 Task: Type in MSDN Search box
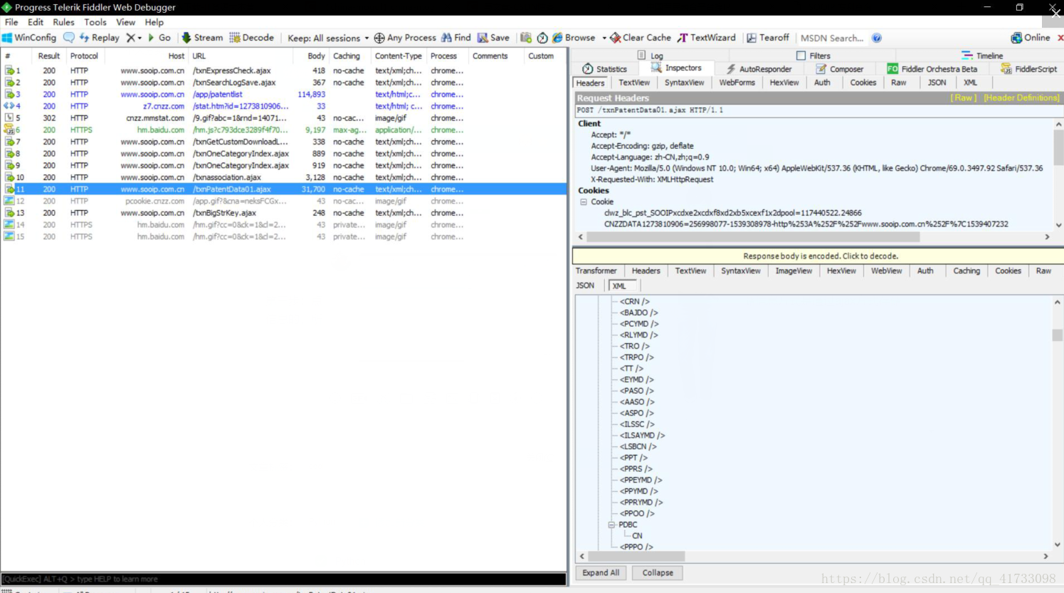[x=833, y=38]
